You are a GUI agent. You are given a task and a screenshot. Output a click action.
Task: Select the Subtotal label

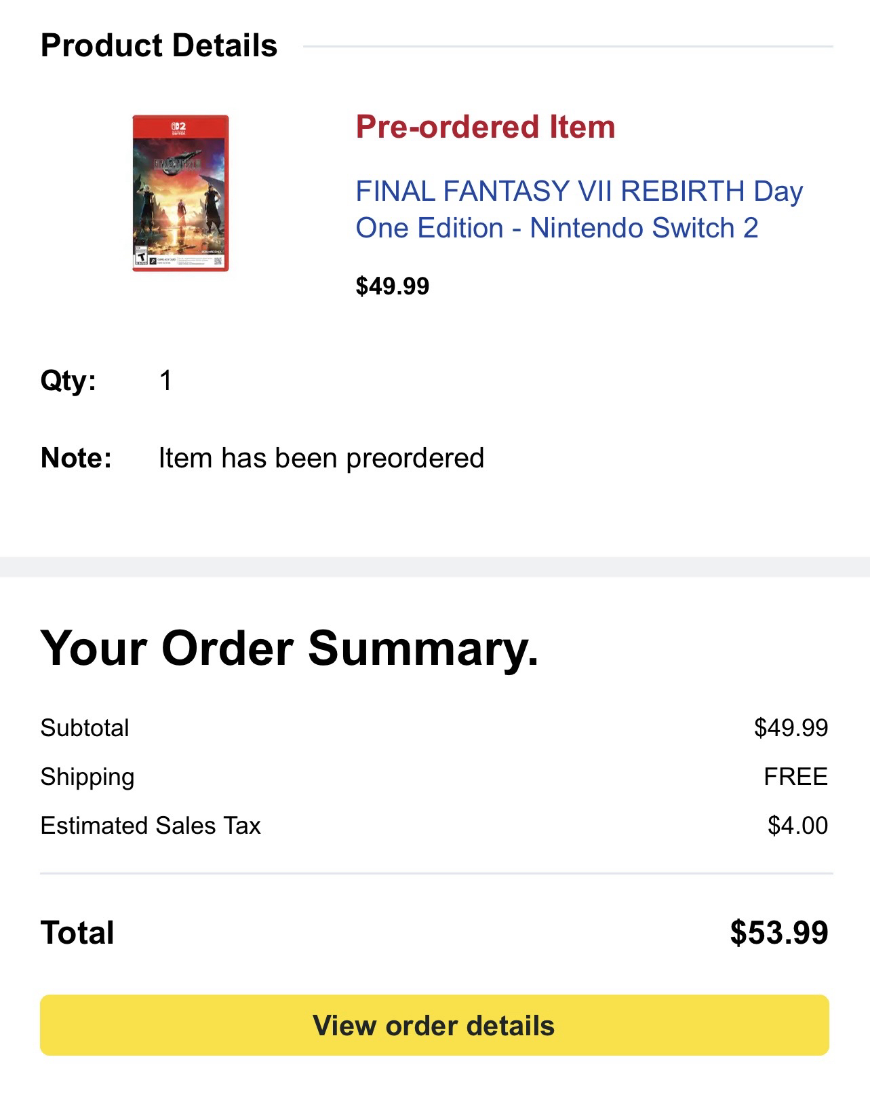pos(85,728)
